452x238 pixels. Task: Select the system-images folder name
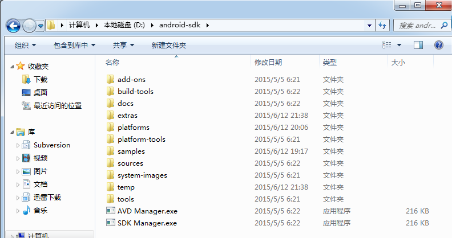pyautogui.click(x=142, y=175)
